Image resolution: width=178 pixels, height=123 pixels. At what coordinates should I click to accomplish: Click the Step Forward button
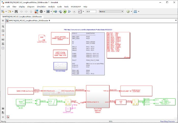tap(69, 11)
